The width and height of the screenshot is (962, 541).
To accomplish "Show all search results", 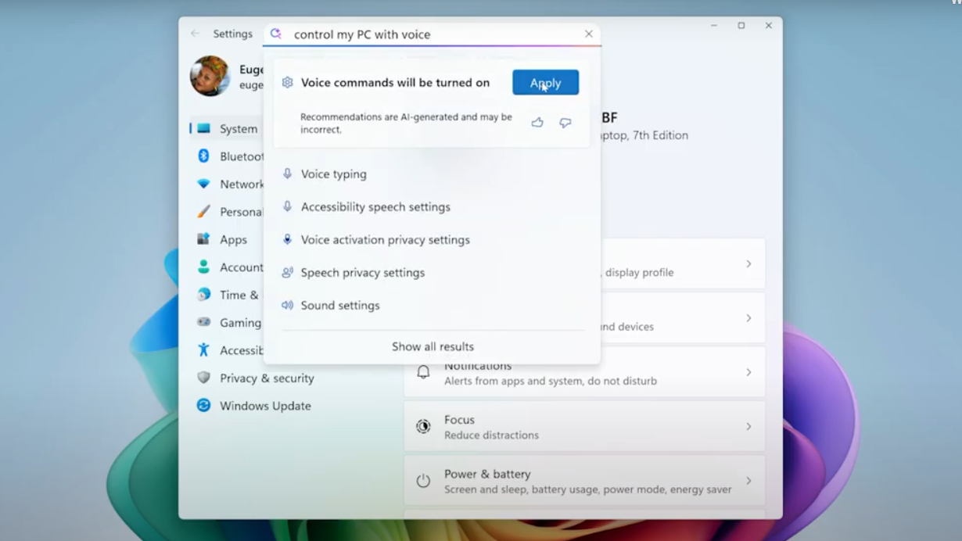I will click(x=433, y=346).
